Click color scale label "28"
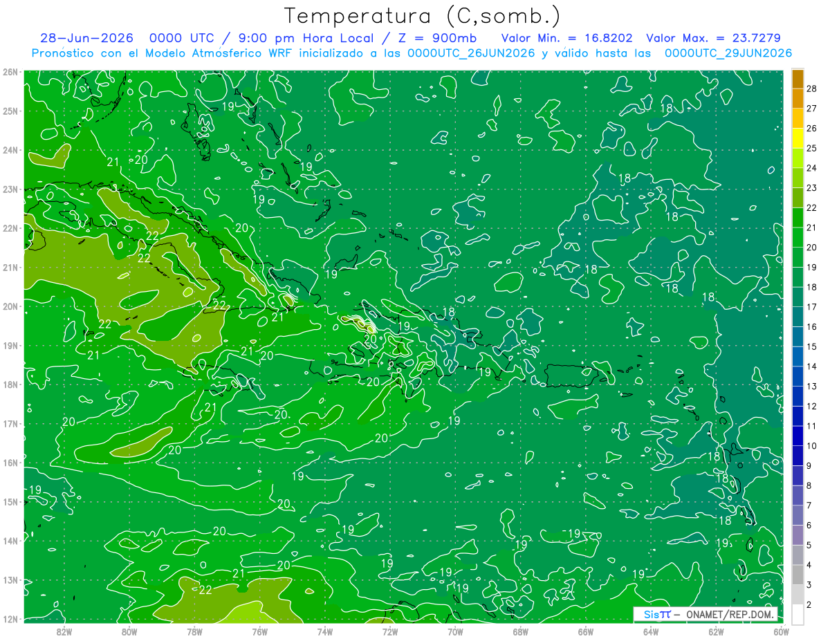The height and width of the screenshot is (641, 830). coord(812,89)
